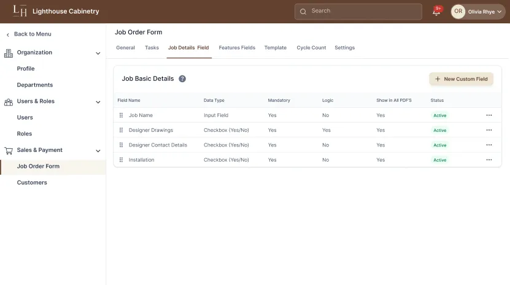Click the Sales & Payment cart icon
This screenshot has height=285, width=510.
click(x=9, y=150)
